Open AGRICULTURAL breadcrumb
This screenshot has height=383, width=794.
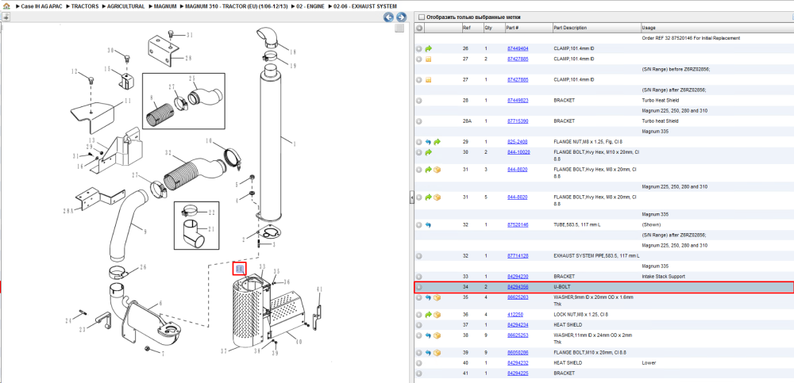(x=126, y=6)
